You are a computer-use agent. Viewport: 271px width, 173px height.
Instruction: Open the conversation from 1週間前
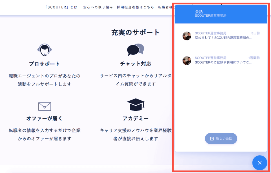point(221,60)
